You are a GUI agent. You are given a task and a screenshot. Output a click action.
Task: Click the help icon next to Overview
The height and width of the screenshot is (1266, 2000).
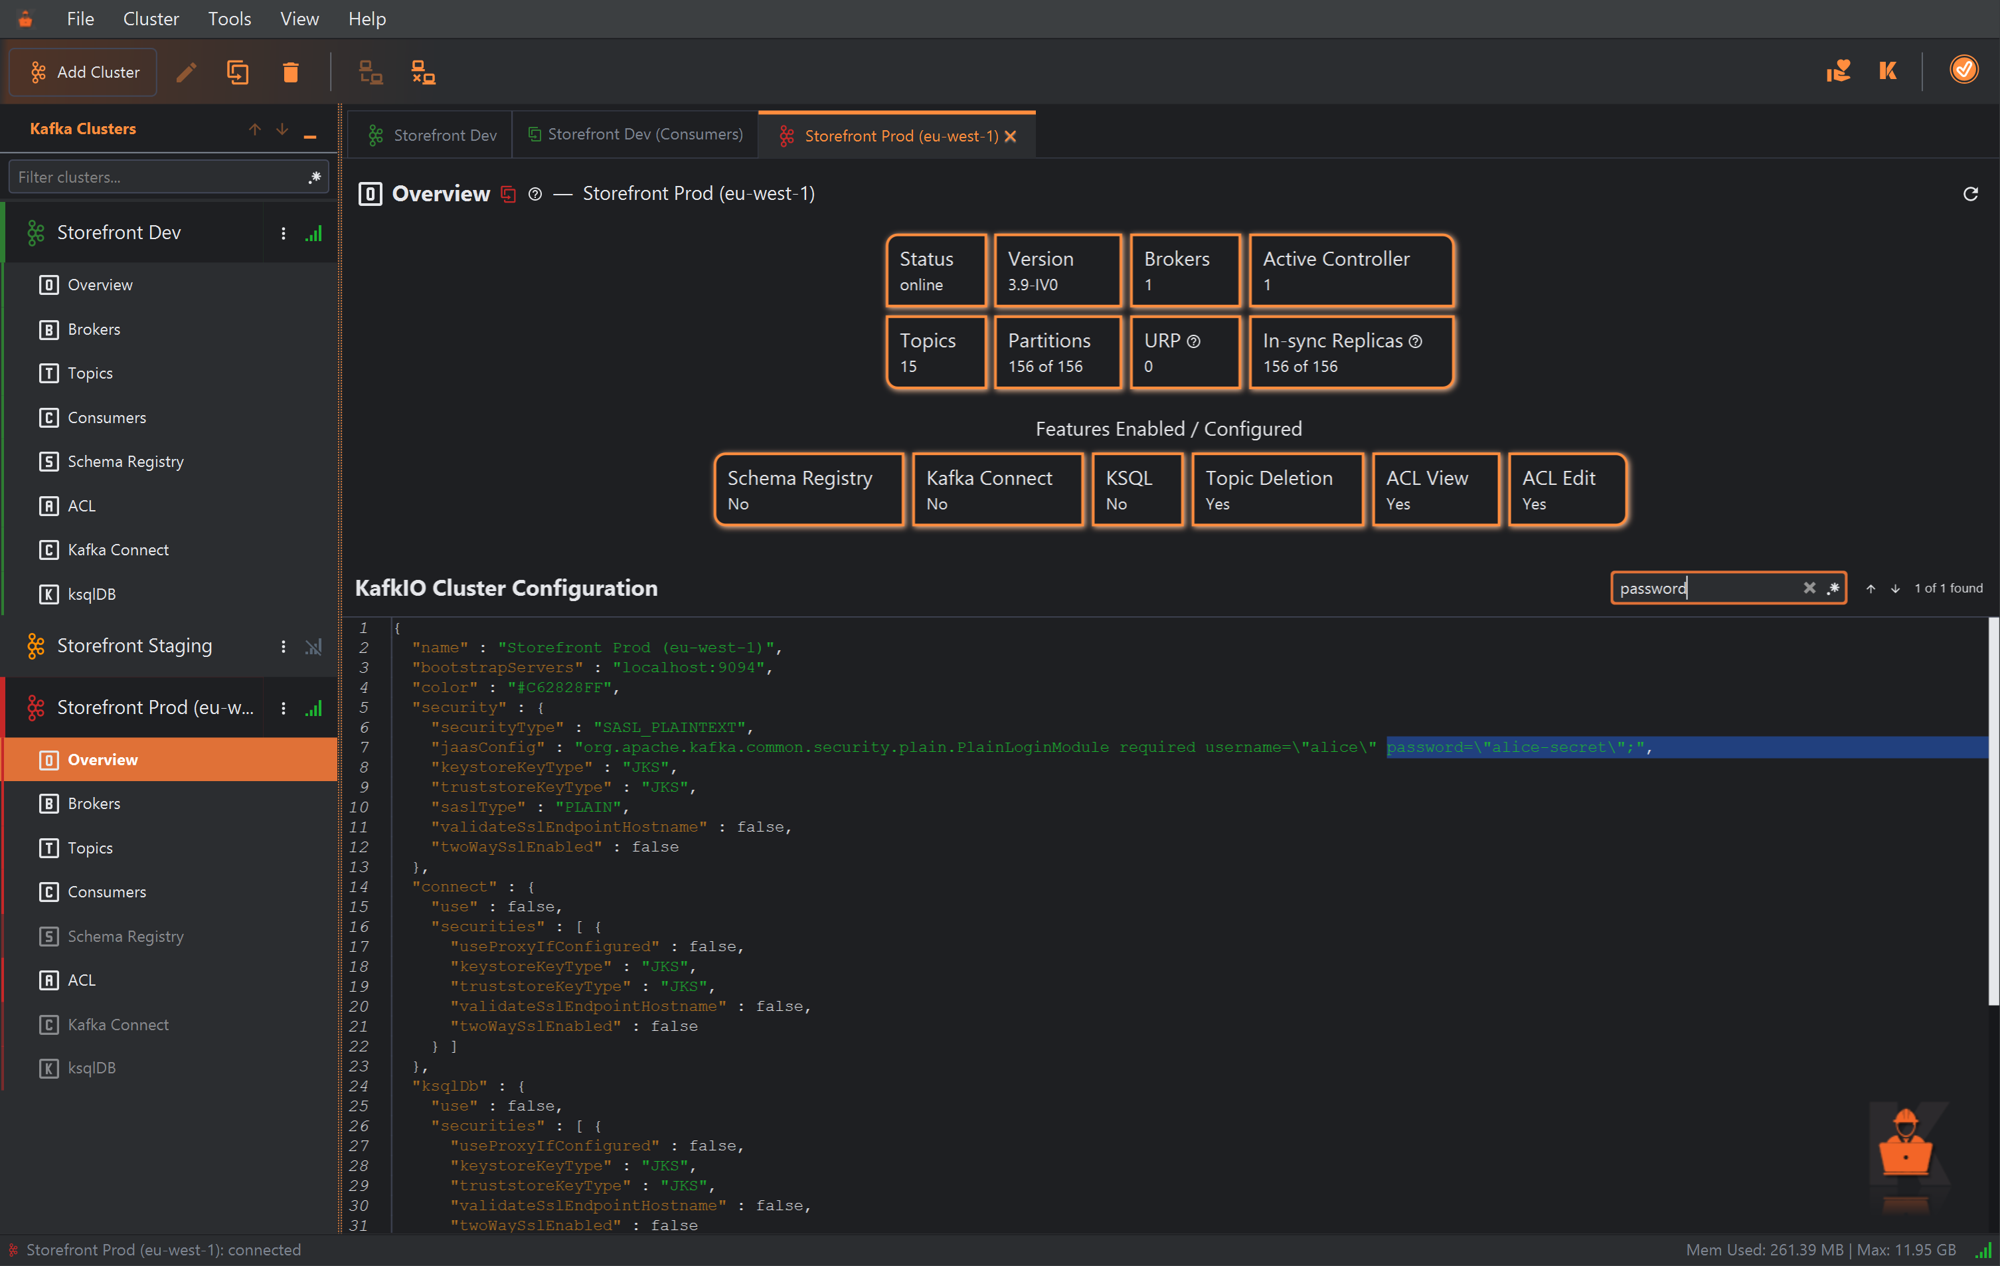[535, 193]
